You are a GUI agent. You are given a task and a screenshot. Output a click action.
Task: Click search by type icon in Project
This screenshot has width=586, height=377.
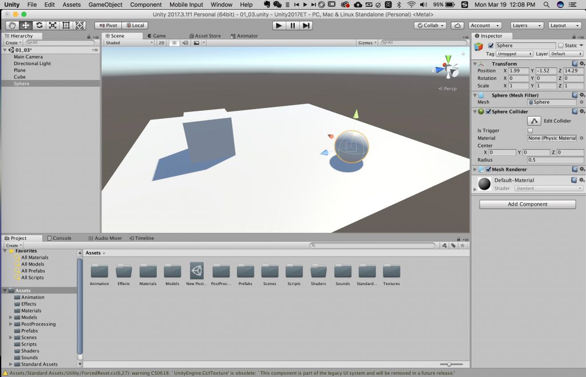[444, 246]
